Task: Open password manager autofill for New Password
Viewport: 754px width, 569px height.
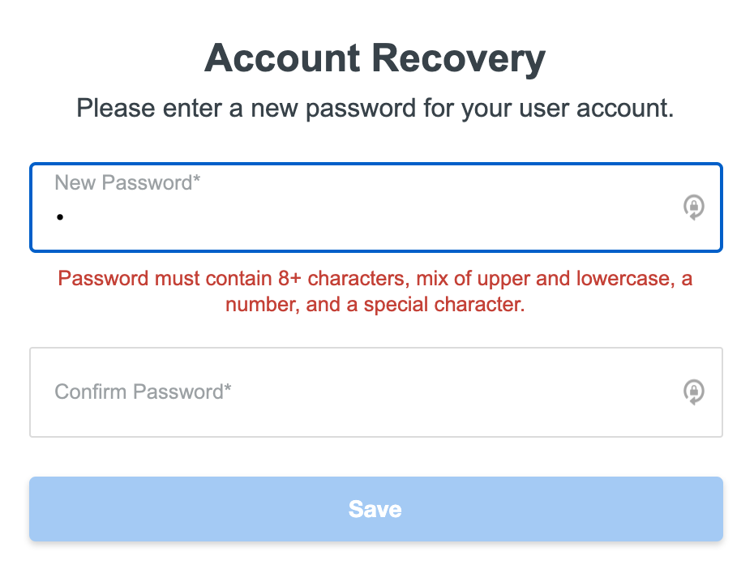Action: (x=693, y=207)
